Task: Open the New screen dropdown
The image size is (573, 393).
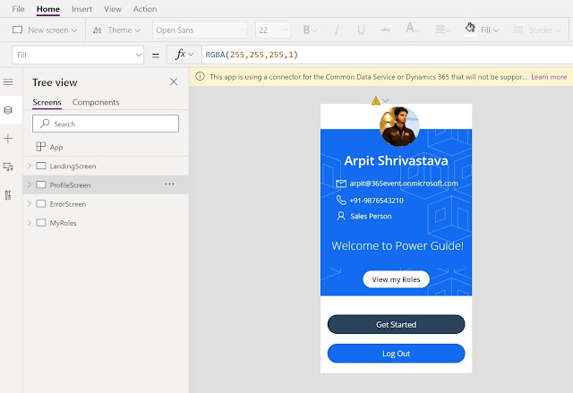Action: click(x=45, y=30)
